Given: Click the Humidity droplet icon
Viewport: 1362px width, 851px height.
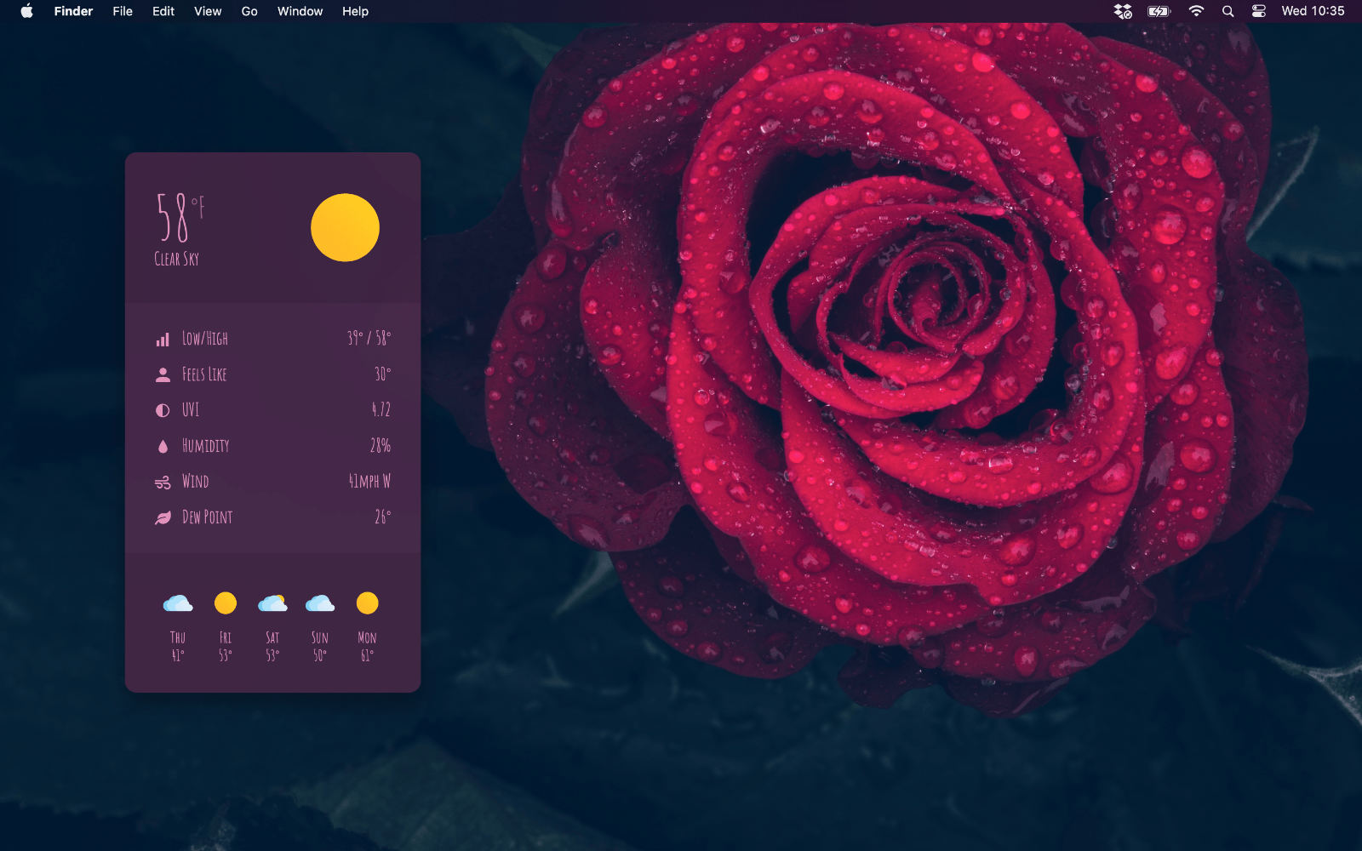Looking at the screenshot, I should pyautogui.click(x=163, y=446).
